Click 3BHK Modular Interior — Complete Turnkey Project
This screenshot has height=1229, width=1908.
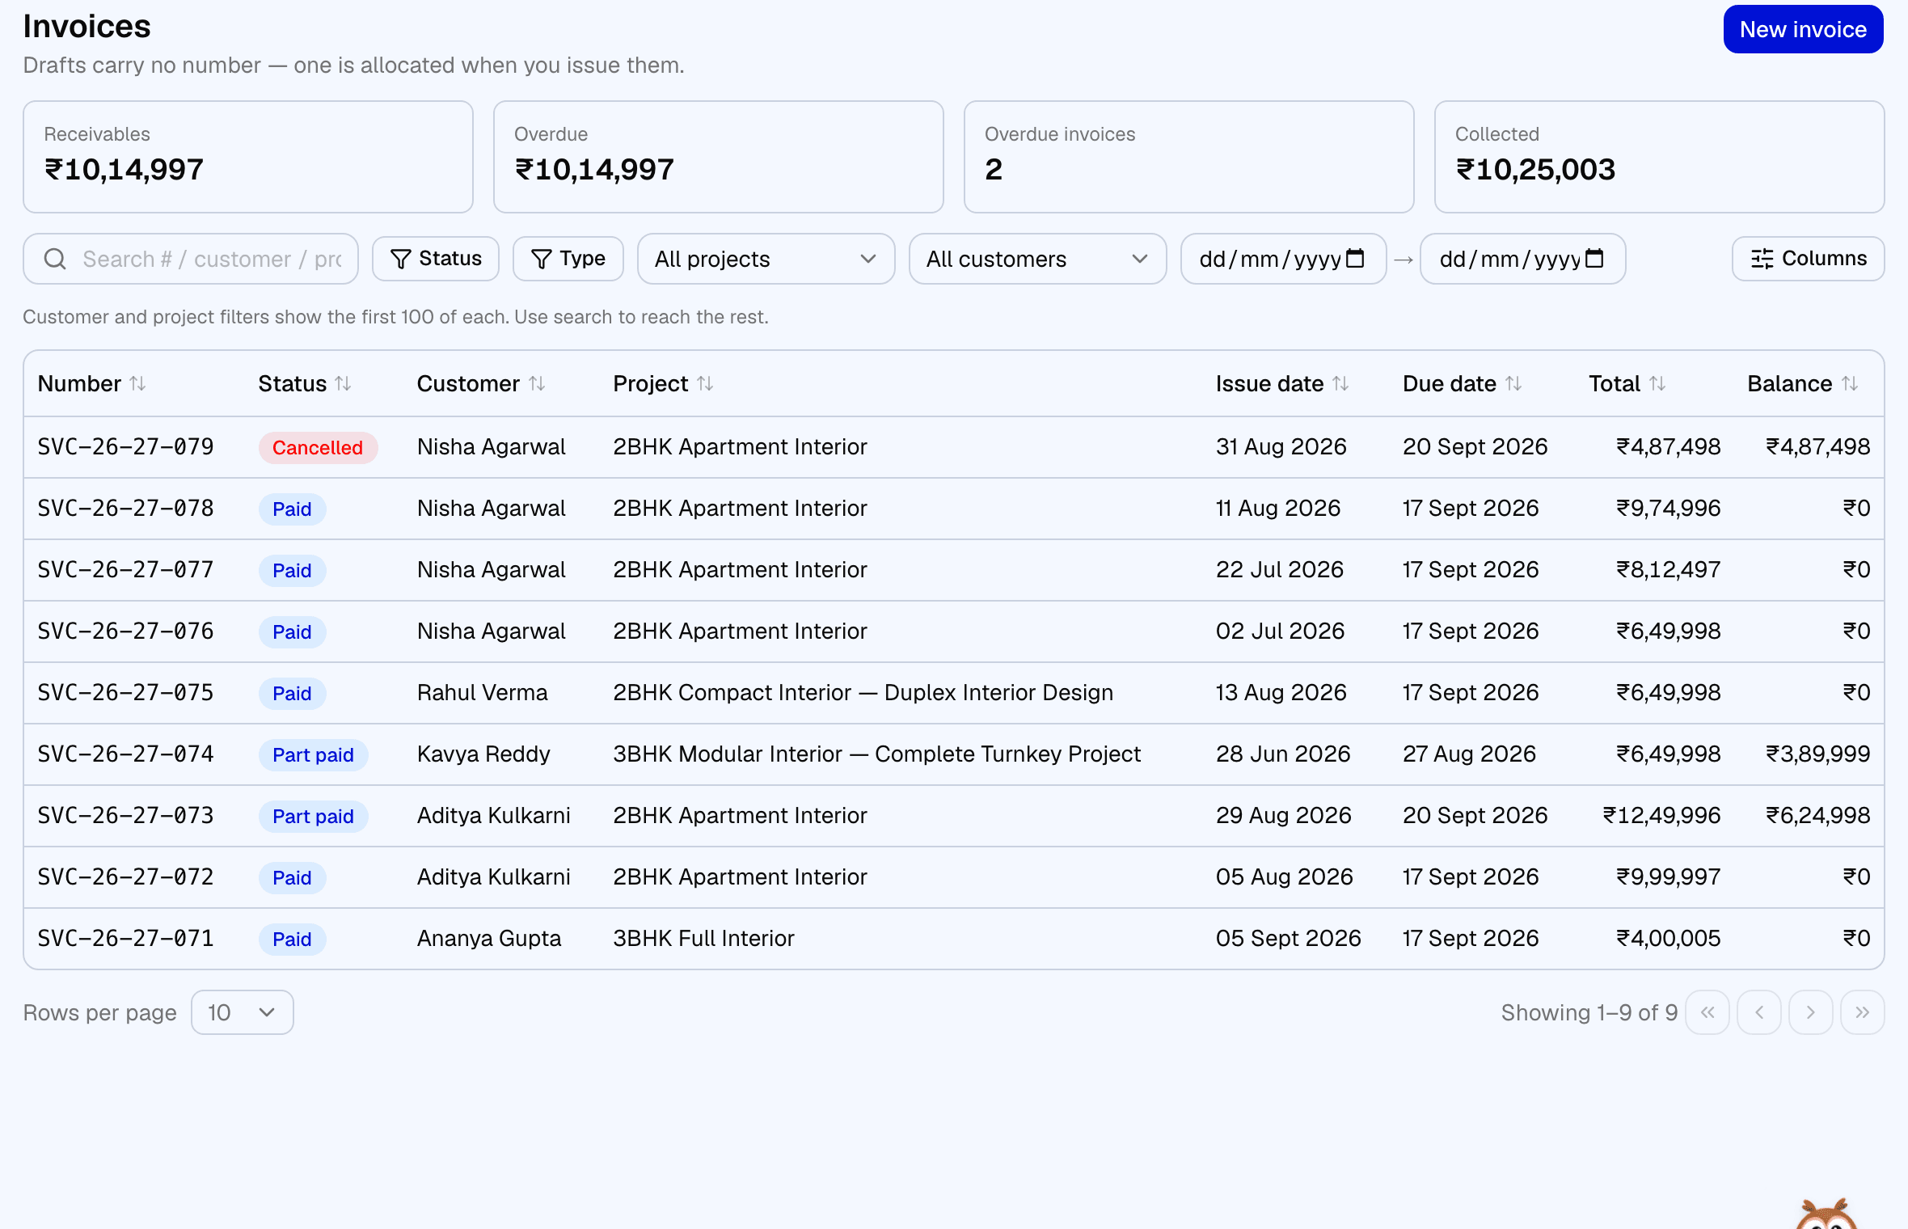point(876,754)
